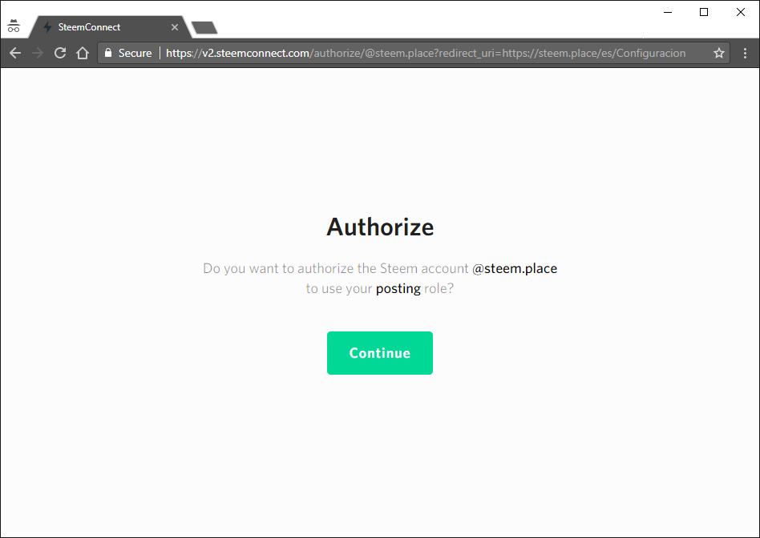Open the Chrome three-dot menu

745,53
